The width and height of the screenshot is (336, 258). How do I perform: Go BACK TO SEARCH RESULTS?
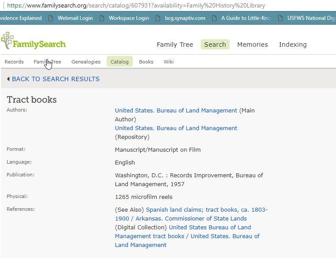56,79
